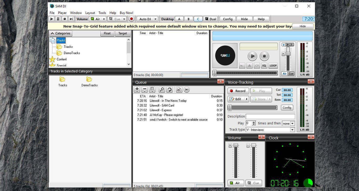Viewport: 359px width, 191px height.
Task: Close the Queue panel
Action: pos(220,82)
